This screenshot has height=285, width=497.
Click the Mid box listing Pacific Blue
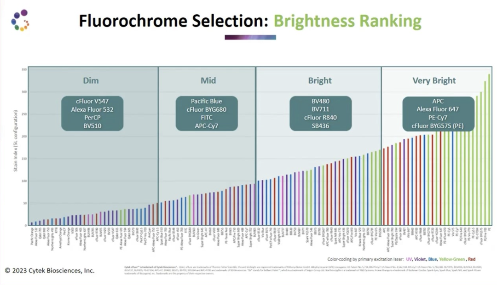[207, 113]
